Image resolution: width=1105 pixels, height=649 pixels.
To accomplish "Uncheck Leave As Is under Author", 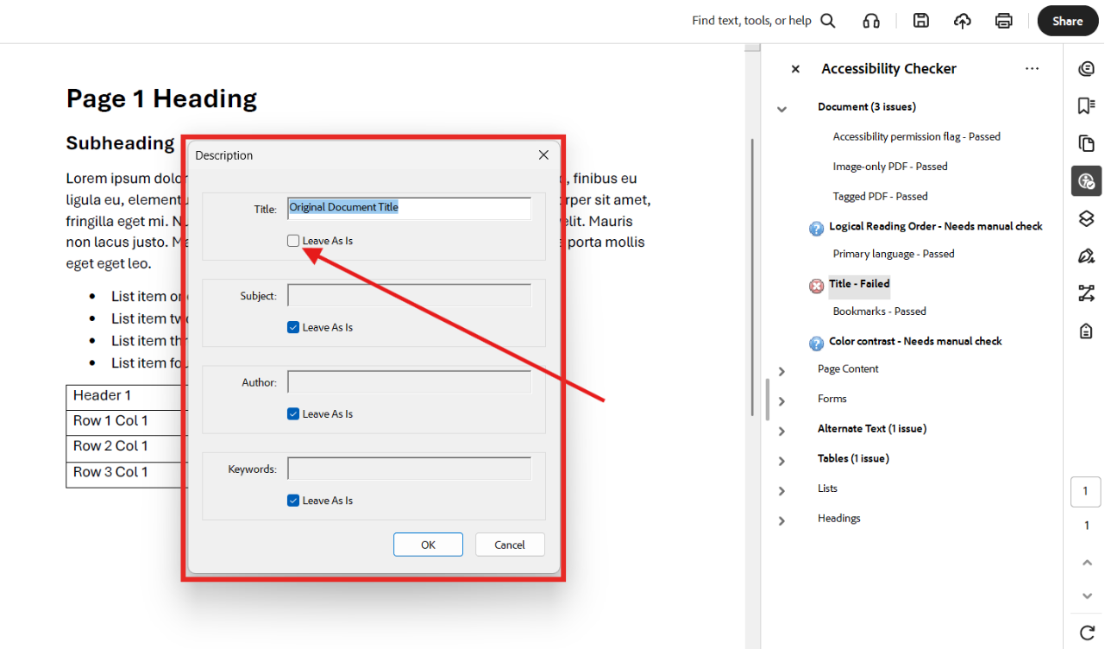I will tap(293, 413).
